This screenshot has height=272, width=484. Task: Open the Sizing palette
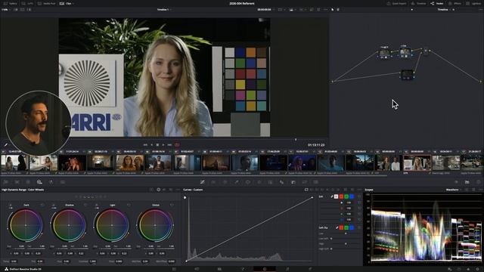coord(305,182)
